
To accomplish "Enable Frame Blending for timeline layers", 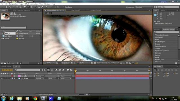I will click(60, 70).
